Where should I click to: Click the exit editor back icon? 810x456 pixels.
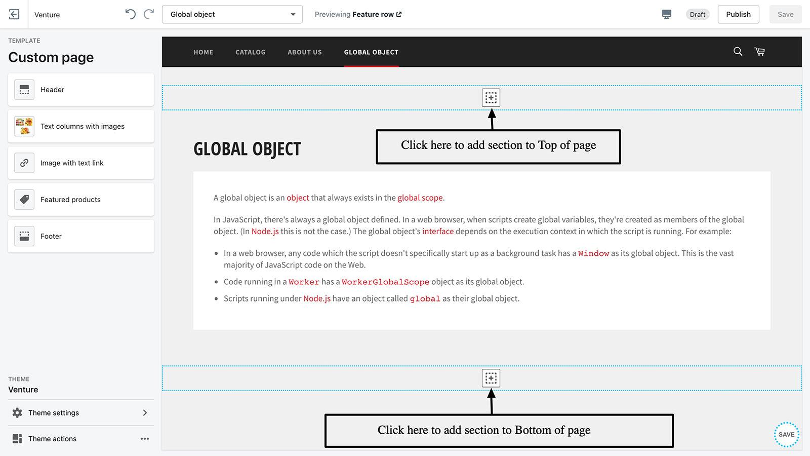(14, 14)
